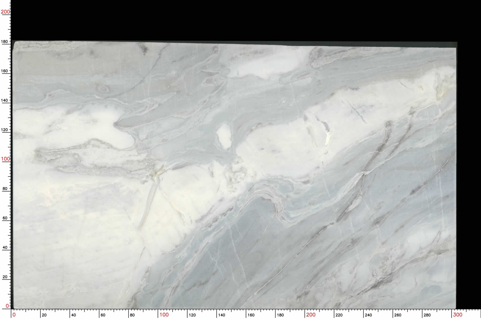This screenshot has width=481, height=320.
Task: Click the red 200 mark on horizontal ruler
Action: point(311,315)
